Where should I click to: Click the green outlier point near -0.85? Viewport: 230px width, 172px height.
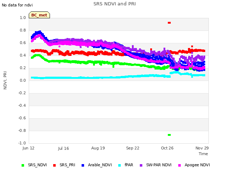(x=169, y=135)
